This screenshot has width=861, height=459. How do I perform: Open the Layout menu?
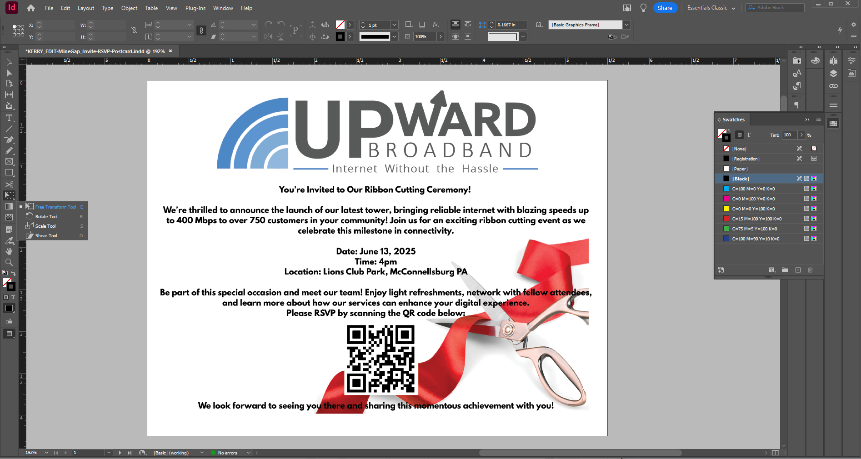(x=86, y=8)
